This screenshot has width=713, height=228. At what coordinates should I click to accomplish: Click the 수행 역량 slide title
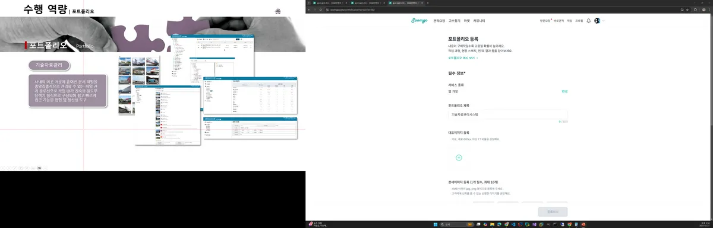pyautogui.click(x=45, y=9)
